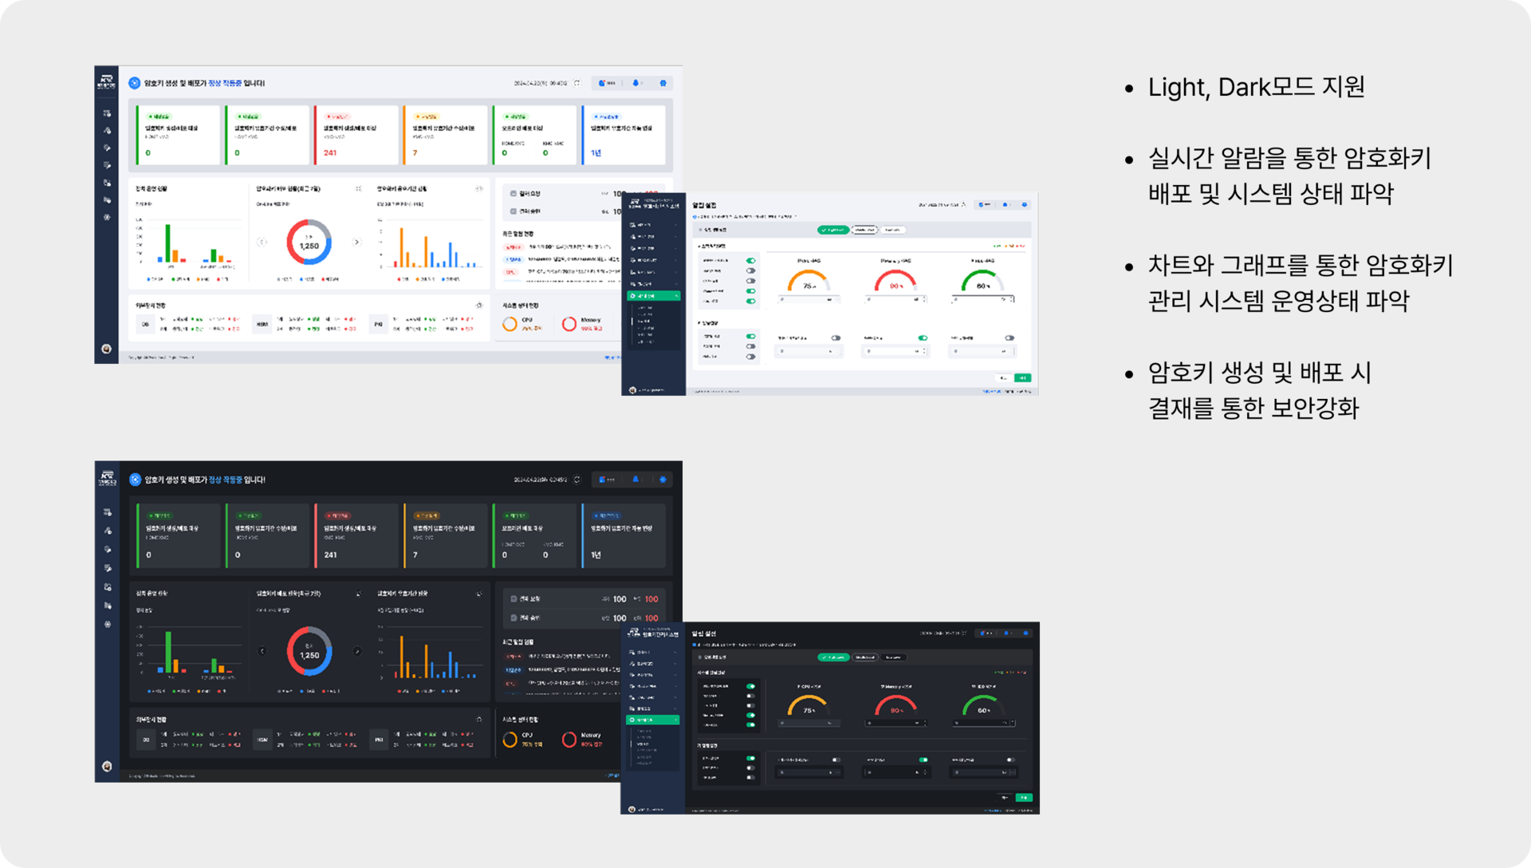Click the cancel button beside save, dark settings screen
Screen dimensions: 1531x868
[1005, 797]
